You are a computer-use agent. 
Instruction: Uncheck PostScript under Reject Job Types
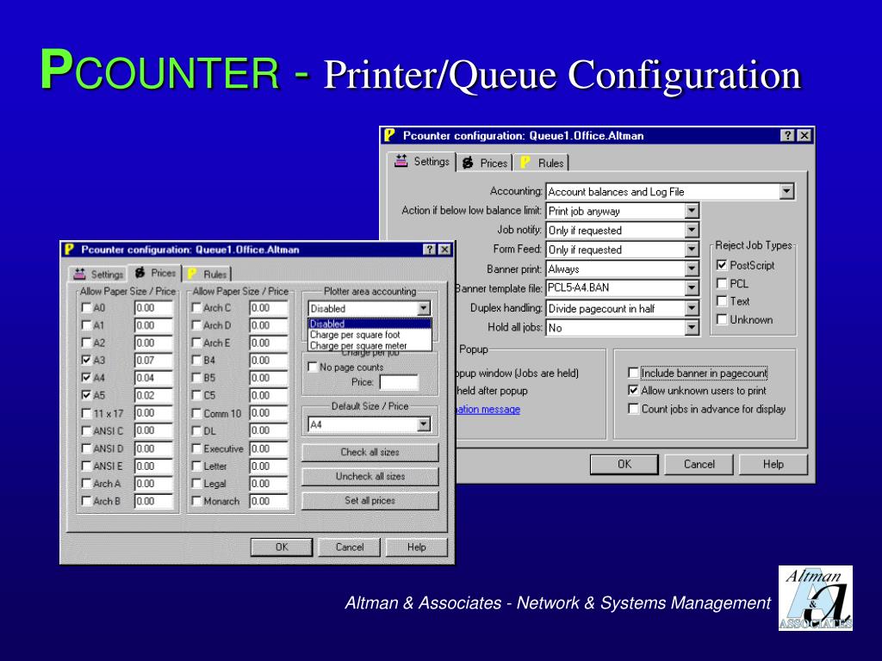coord(722,265)
